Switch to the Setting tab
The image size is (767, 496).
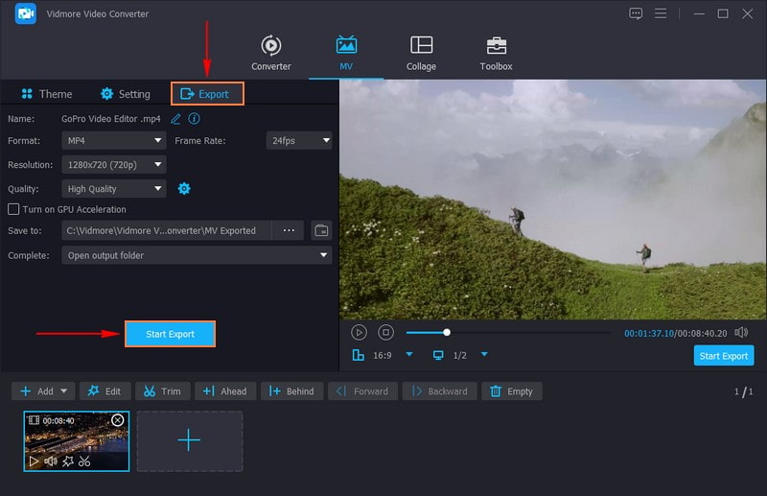coord(126,94)
